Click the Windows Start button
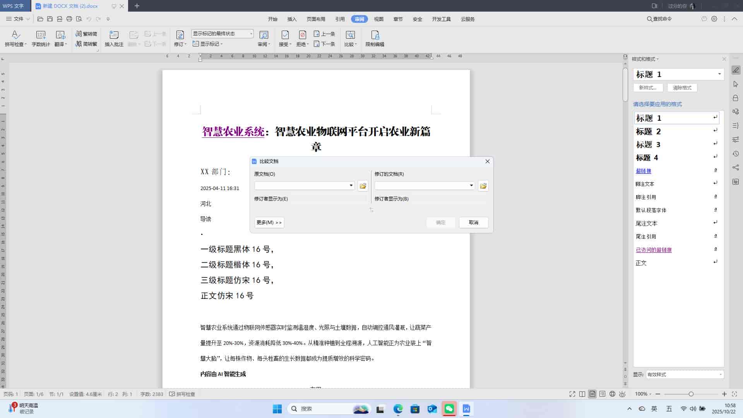This screenshot has width=743, height=418. pyautogui.click(x=277, y=409)
